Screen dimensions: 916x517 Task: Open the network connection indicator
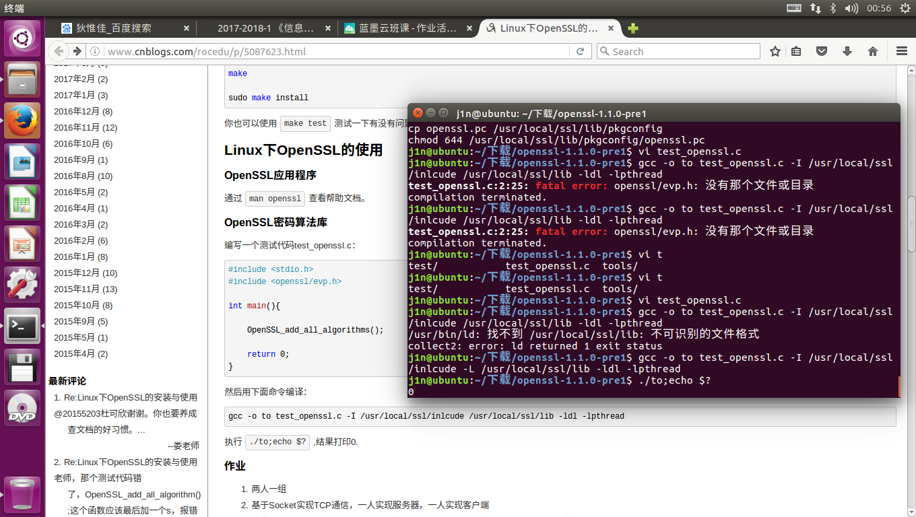(815, 8)
